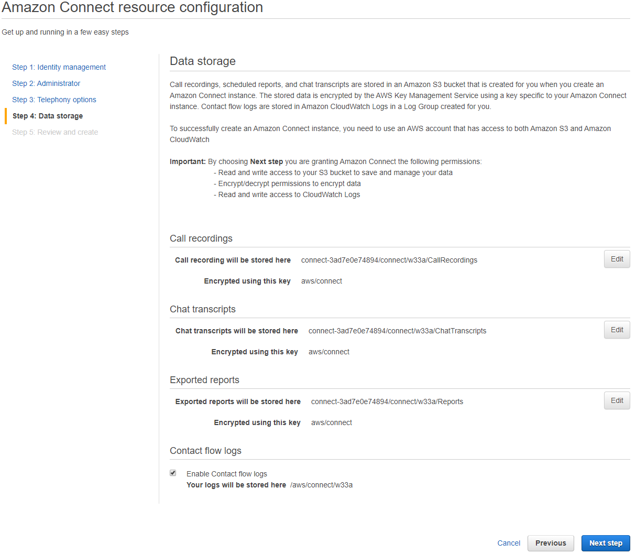Viewport: 636px width, 554px height.
Task: Click the Reports bucket path text
Action: [x=387, y=401]
